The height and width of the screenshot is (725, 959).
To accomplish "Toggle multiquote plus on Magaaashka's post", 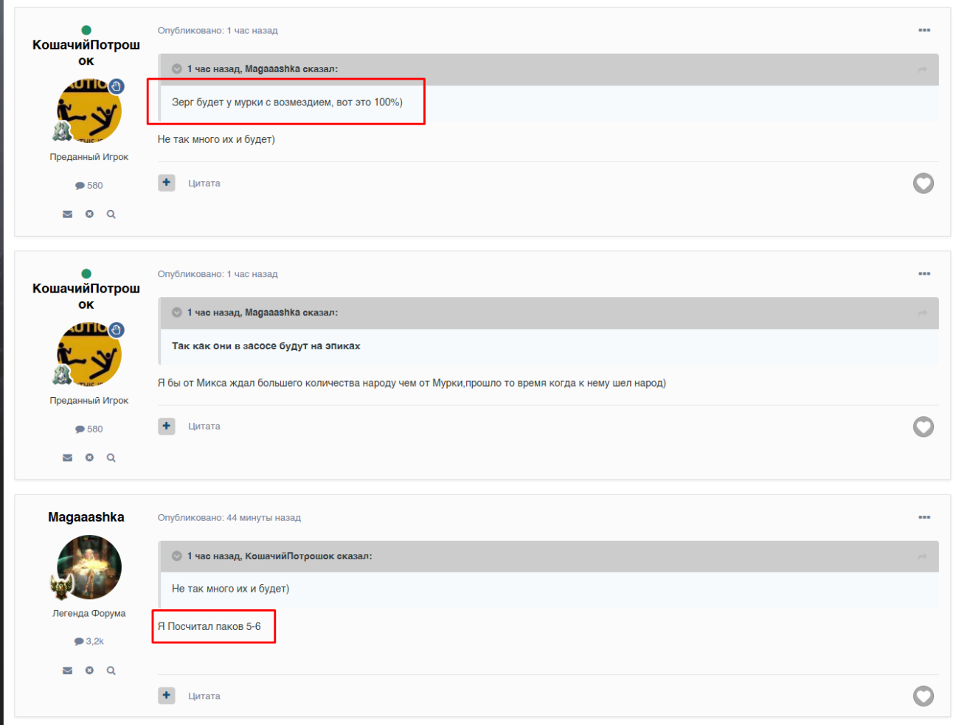I will click(x=167, y=696).
